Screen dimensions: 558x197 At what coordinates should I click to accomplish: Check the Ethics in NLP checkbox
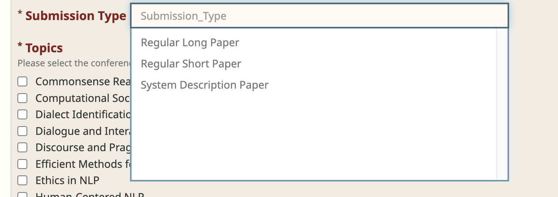click(23, 180)
